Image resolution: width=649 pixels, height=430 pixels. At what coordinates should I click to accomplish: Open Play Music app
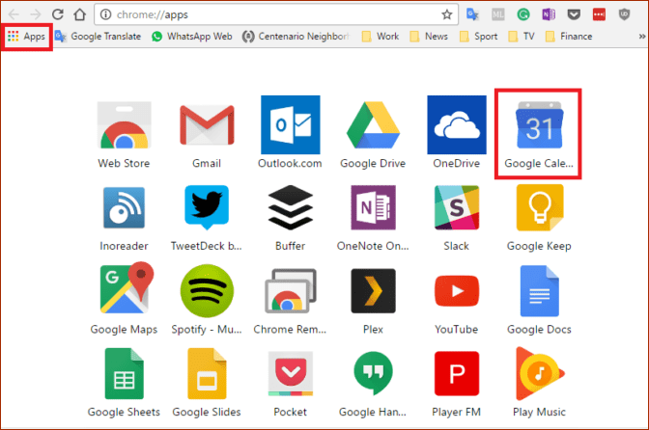click(539, 383)
